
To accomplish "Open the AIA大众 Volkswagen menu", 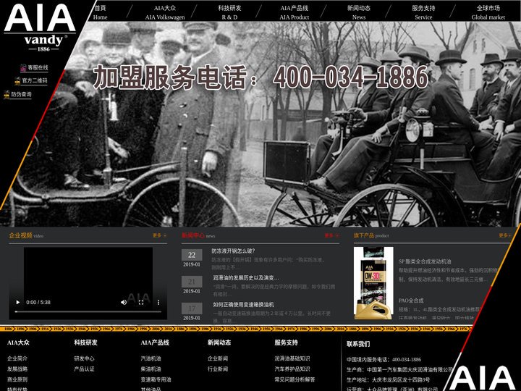I will [165, 12].
